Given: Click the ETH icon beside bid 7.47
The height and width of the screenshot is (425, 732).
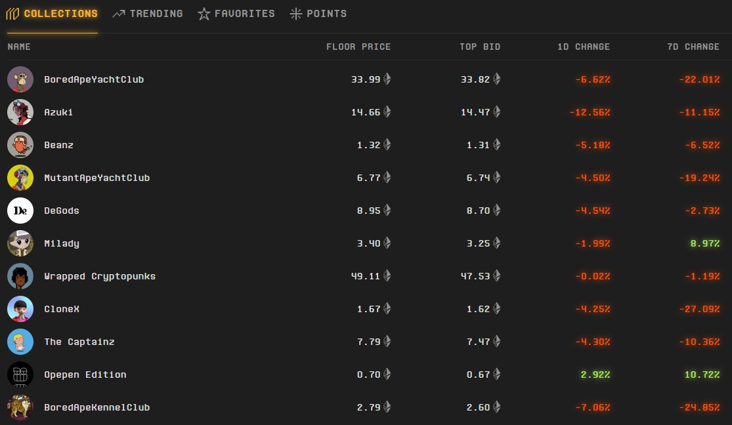Looking at the screenshot, I should coord(497,341).
